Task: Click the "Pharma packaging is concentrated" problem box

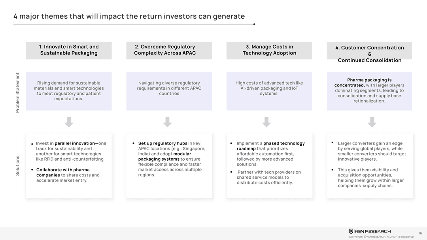Action: [x=369, y=91]
